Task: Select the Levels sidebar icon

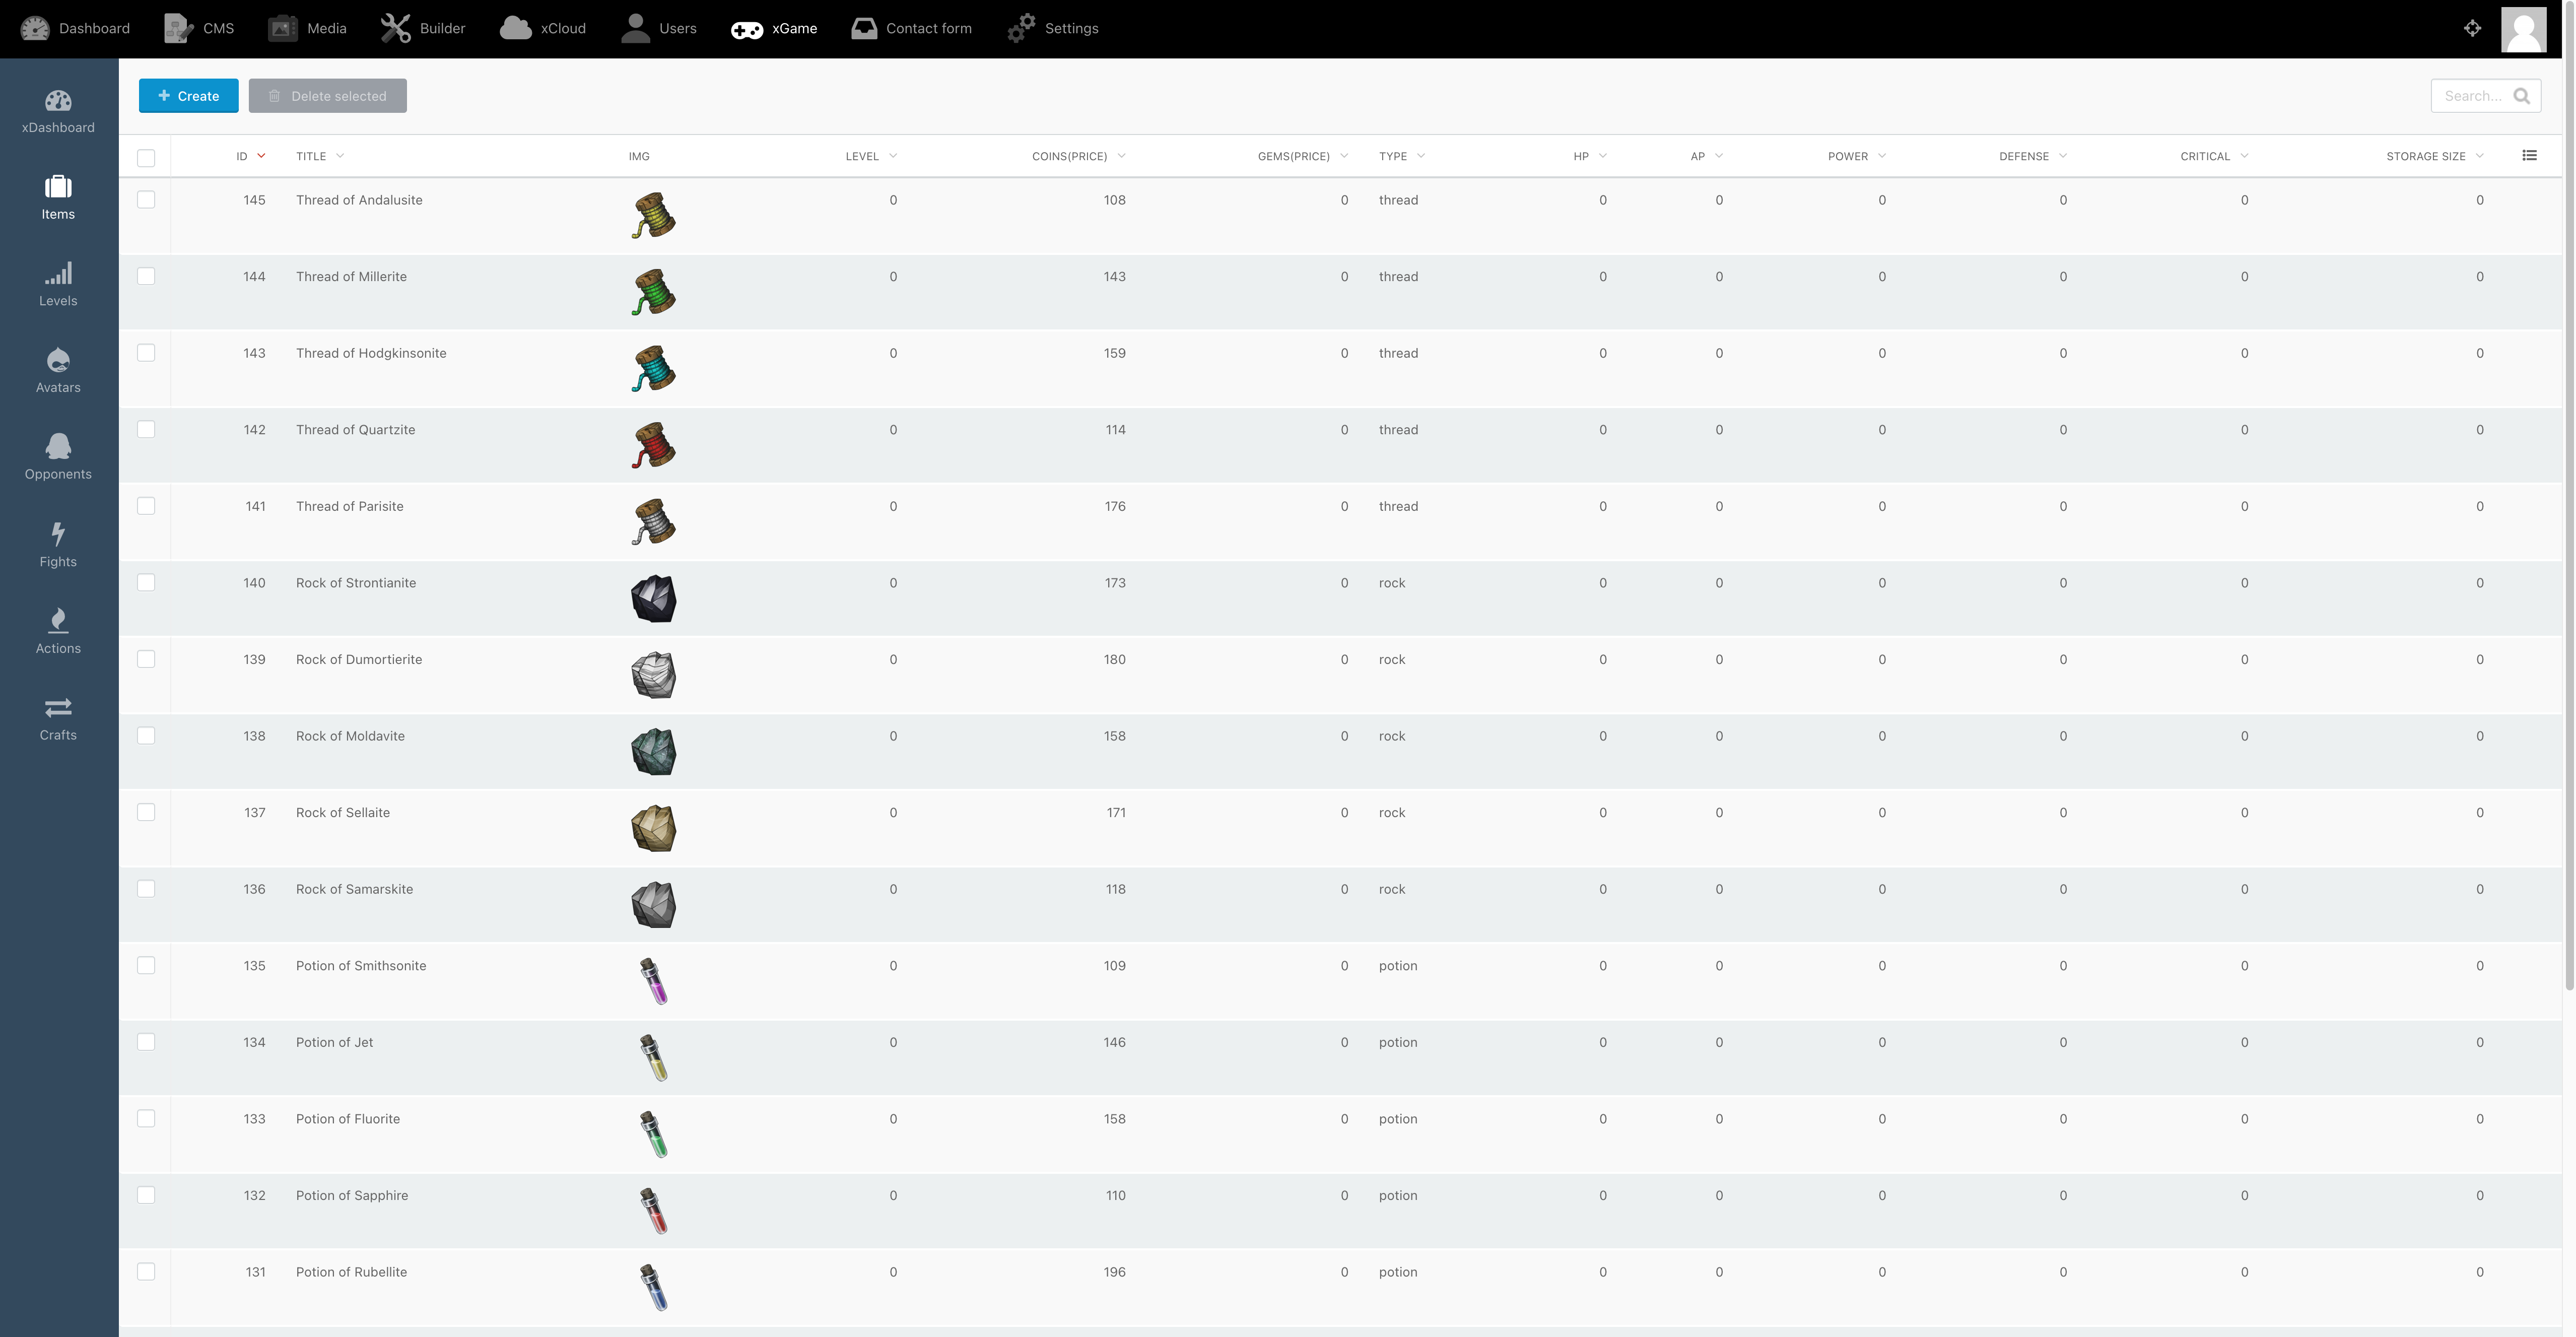Action: click(58, 283)
